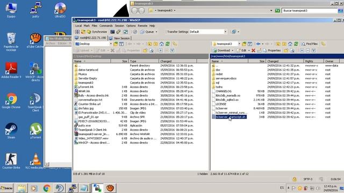344x193 pixels.
Task: Open Download options dropdown arrow
Action: (x=232, y=50)
